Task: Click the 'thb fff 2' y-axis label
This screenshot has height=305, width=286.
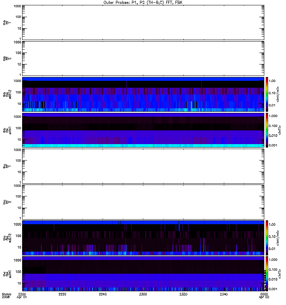Action: 7,59
